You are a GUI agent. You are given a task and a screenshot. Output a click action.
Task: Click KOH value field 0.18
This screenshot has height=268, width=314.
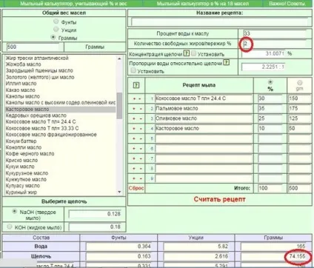[x=95, y=227]
